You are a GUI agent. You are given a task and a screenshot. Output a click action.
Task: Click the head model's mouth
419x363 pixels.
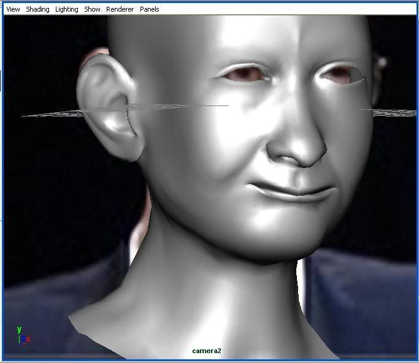[x=291, y=191]
